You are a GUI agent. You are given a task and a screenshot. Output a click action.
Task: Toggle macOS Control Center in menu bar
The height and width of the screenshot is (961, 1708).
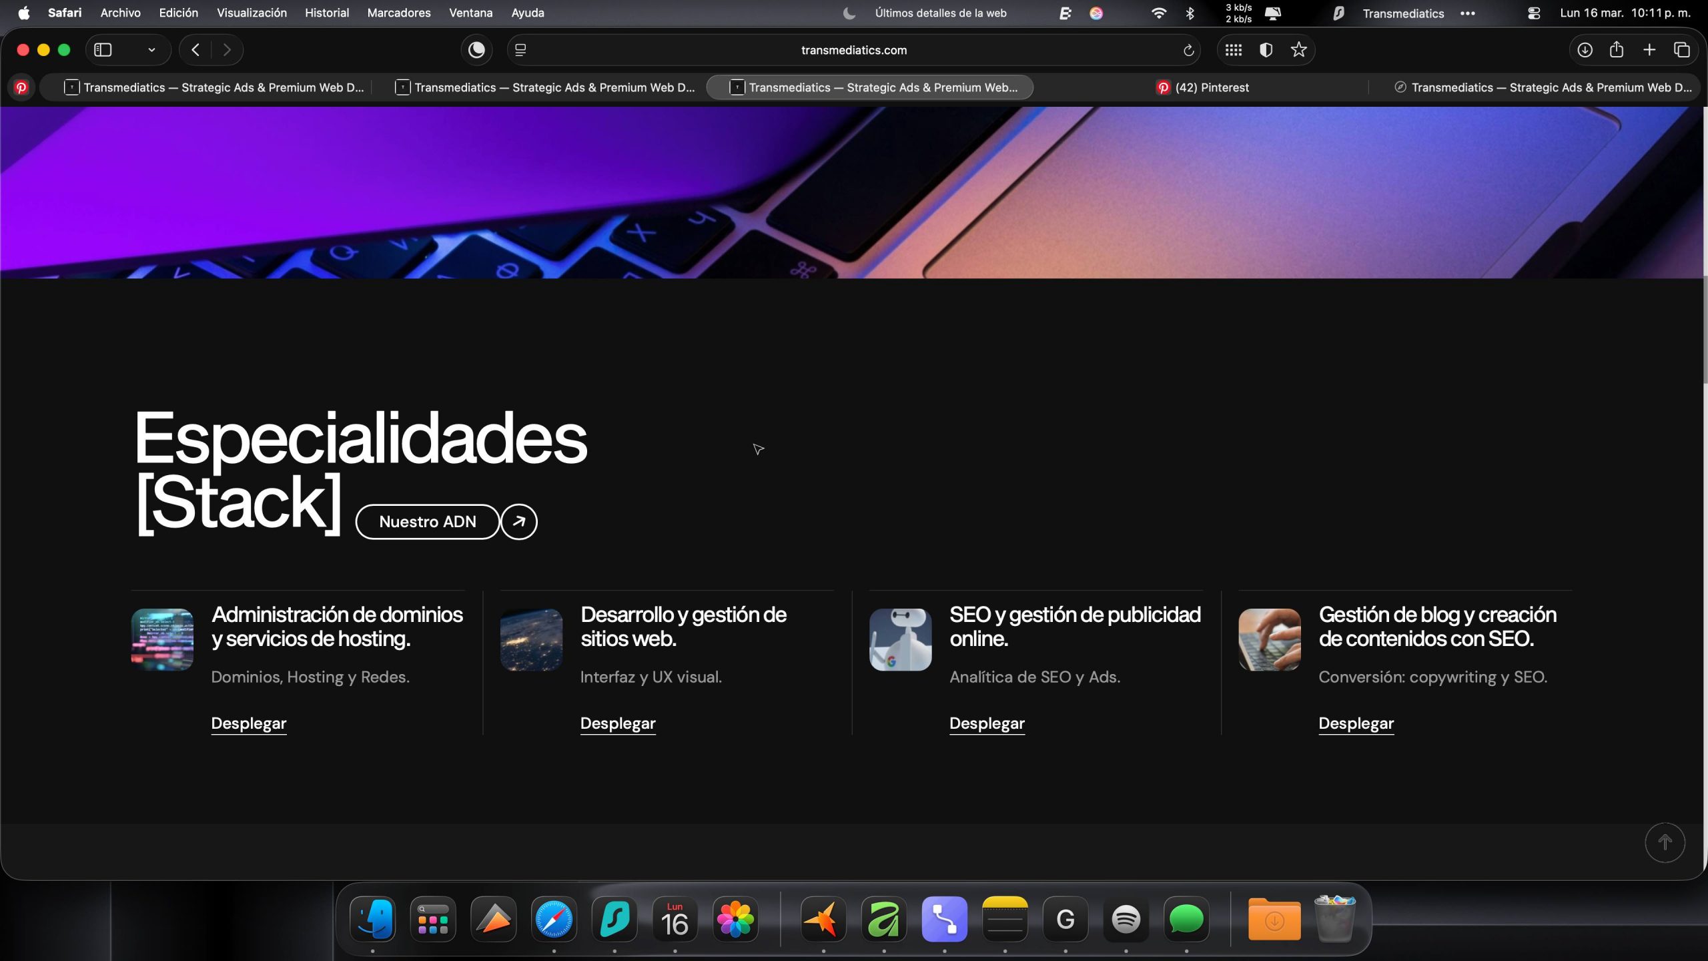click(x=1534, y=13)
